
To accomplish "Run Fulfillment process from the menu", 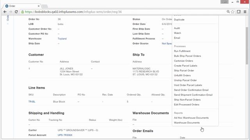I will click(x=182, y=51).
